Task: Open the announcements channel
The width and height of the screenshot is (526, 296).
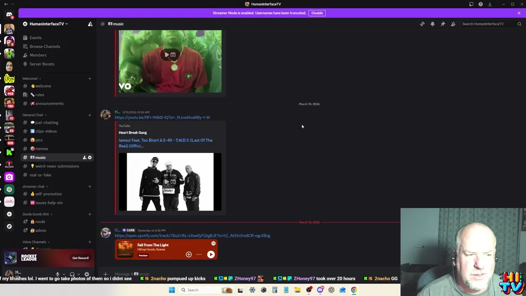Action: click(x=58, y=104)
